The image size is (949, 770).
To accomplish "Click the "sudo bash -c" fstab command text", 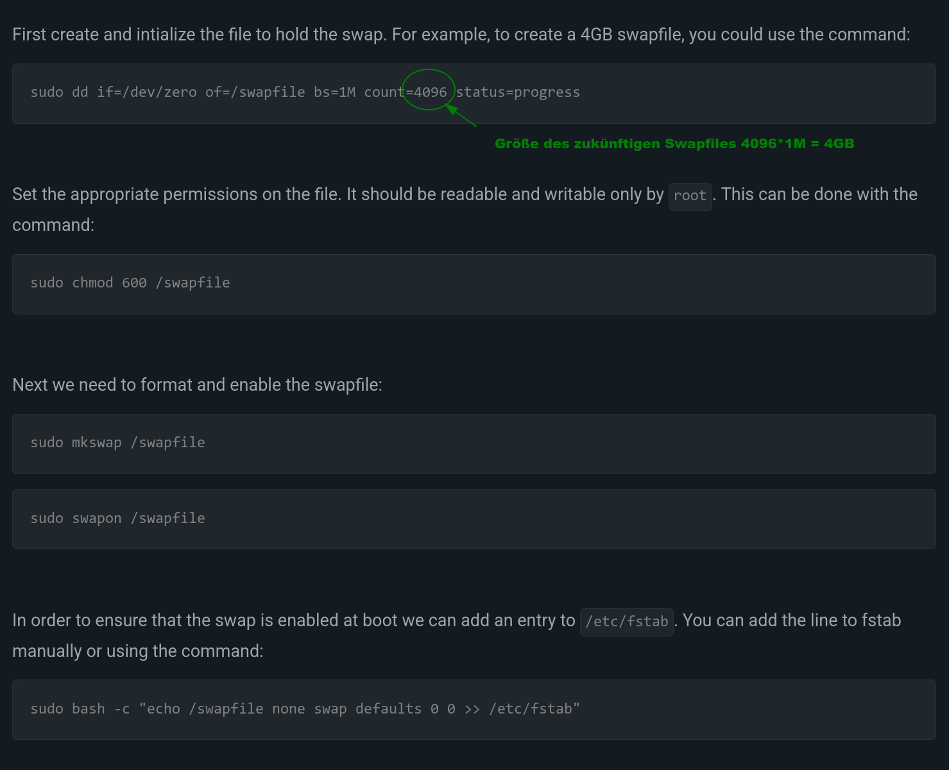I will 80,709.
